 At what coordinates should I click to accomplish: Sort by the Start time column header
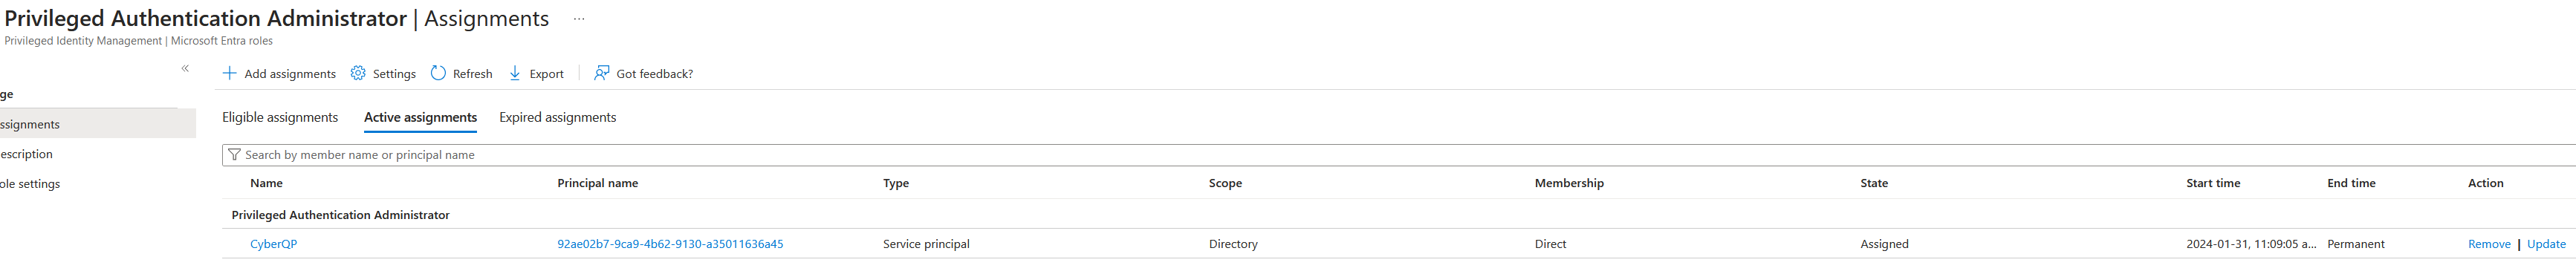pos(2213,183)
